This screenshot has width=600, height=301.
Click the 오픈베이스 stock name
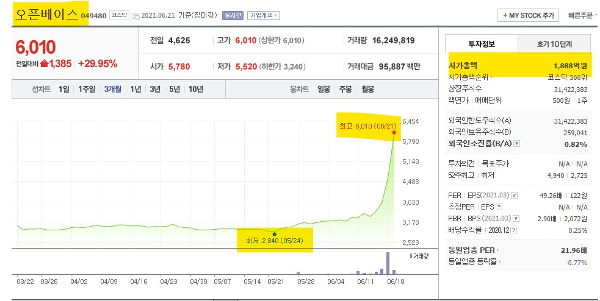(x=46, y=14)
